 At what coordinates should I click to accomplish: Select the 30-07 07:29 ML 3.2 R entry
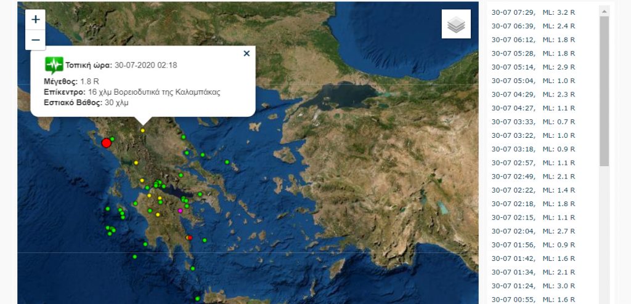[533, 12]
